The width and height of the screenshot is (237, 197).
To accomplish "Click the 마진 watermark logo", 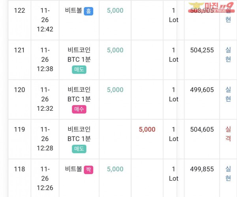I will pyautogui.click(x=211, y=7).
